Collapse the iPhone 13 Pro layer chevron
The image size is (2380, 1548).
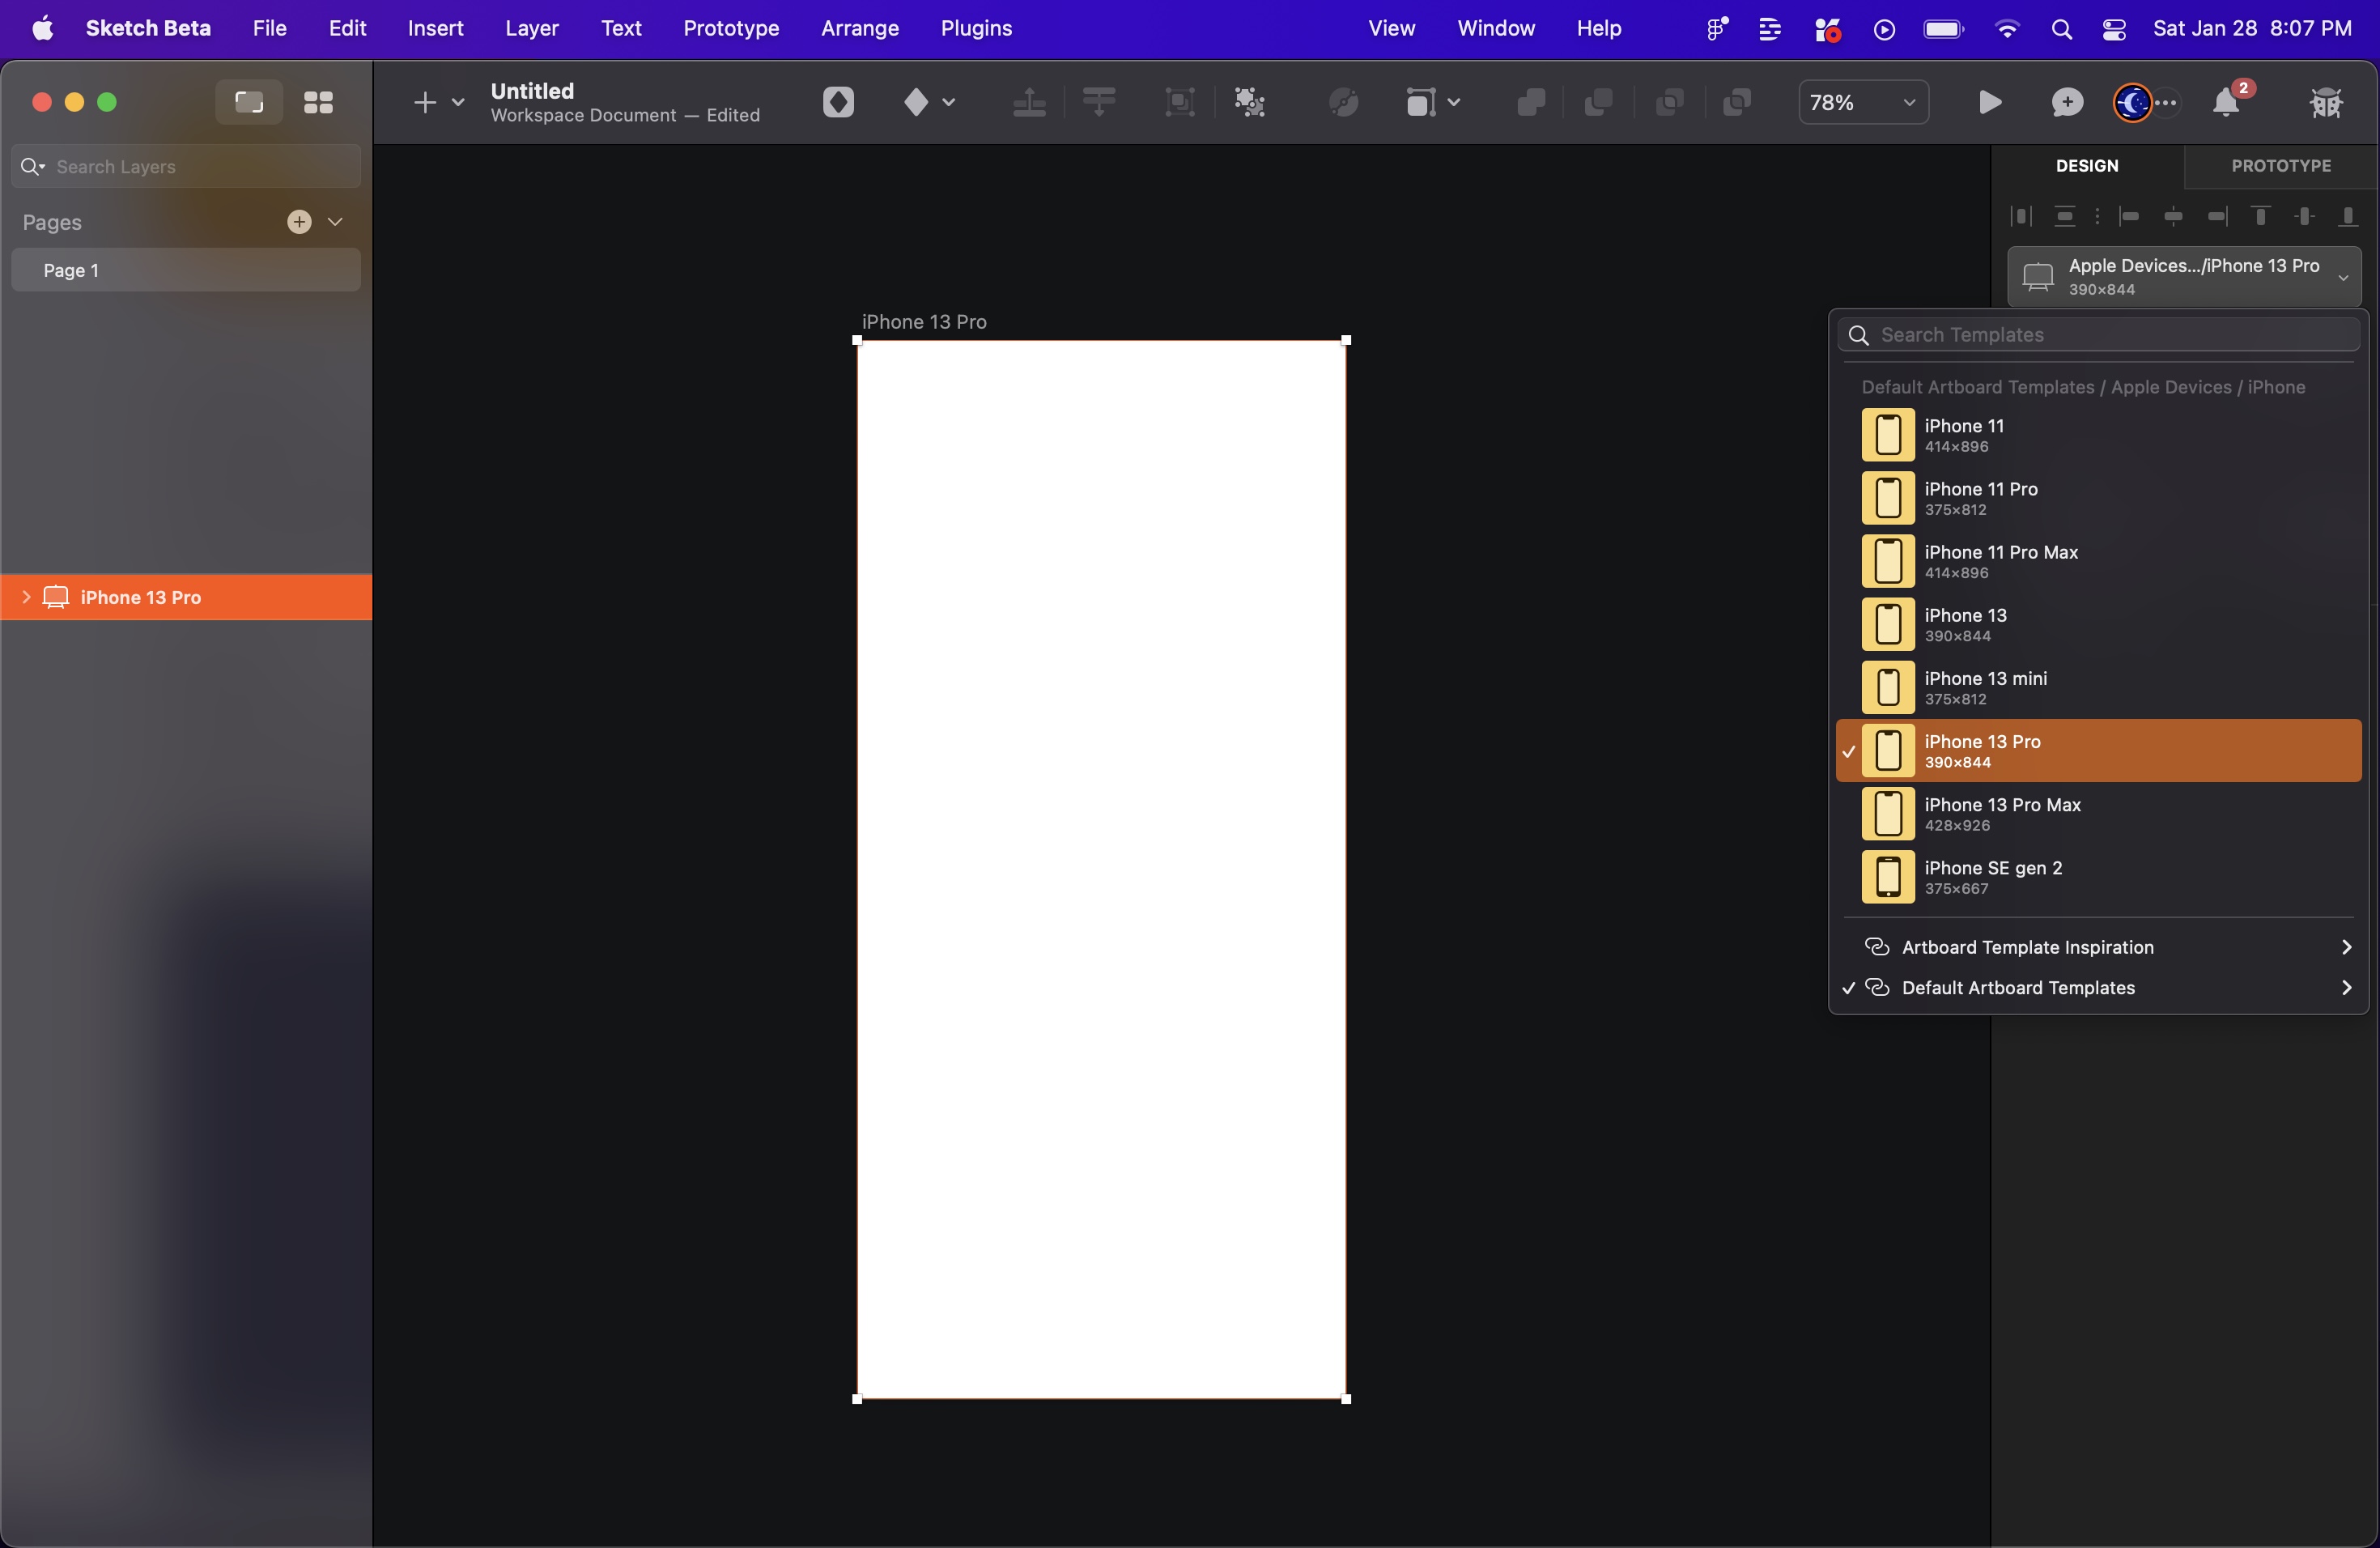click(x=27, y=597)
